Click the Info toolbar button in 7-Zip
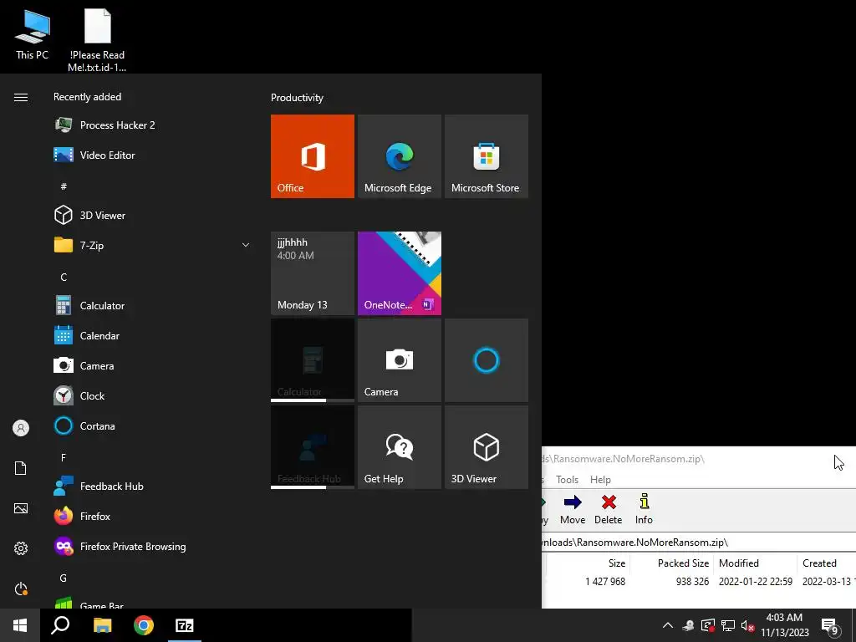Screen dimensions: 856x642 click(644, 510)
